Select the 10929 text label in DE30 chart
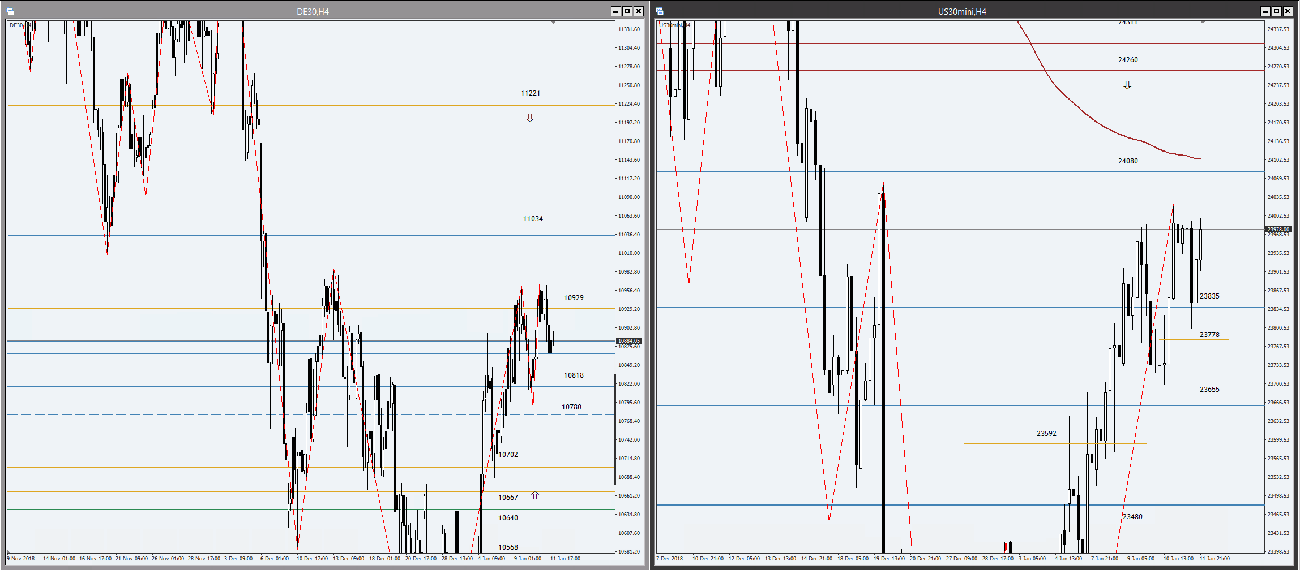Screen dimensions: 1300x570 click(x=574, y=298)
